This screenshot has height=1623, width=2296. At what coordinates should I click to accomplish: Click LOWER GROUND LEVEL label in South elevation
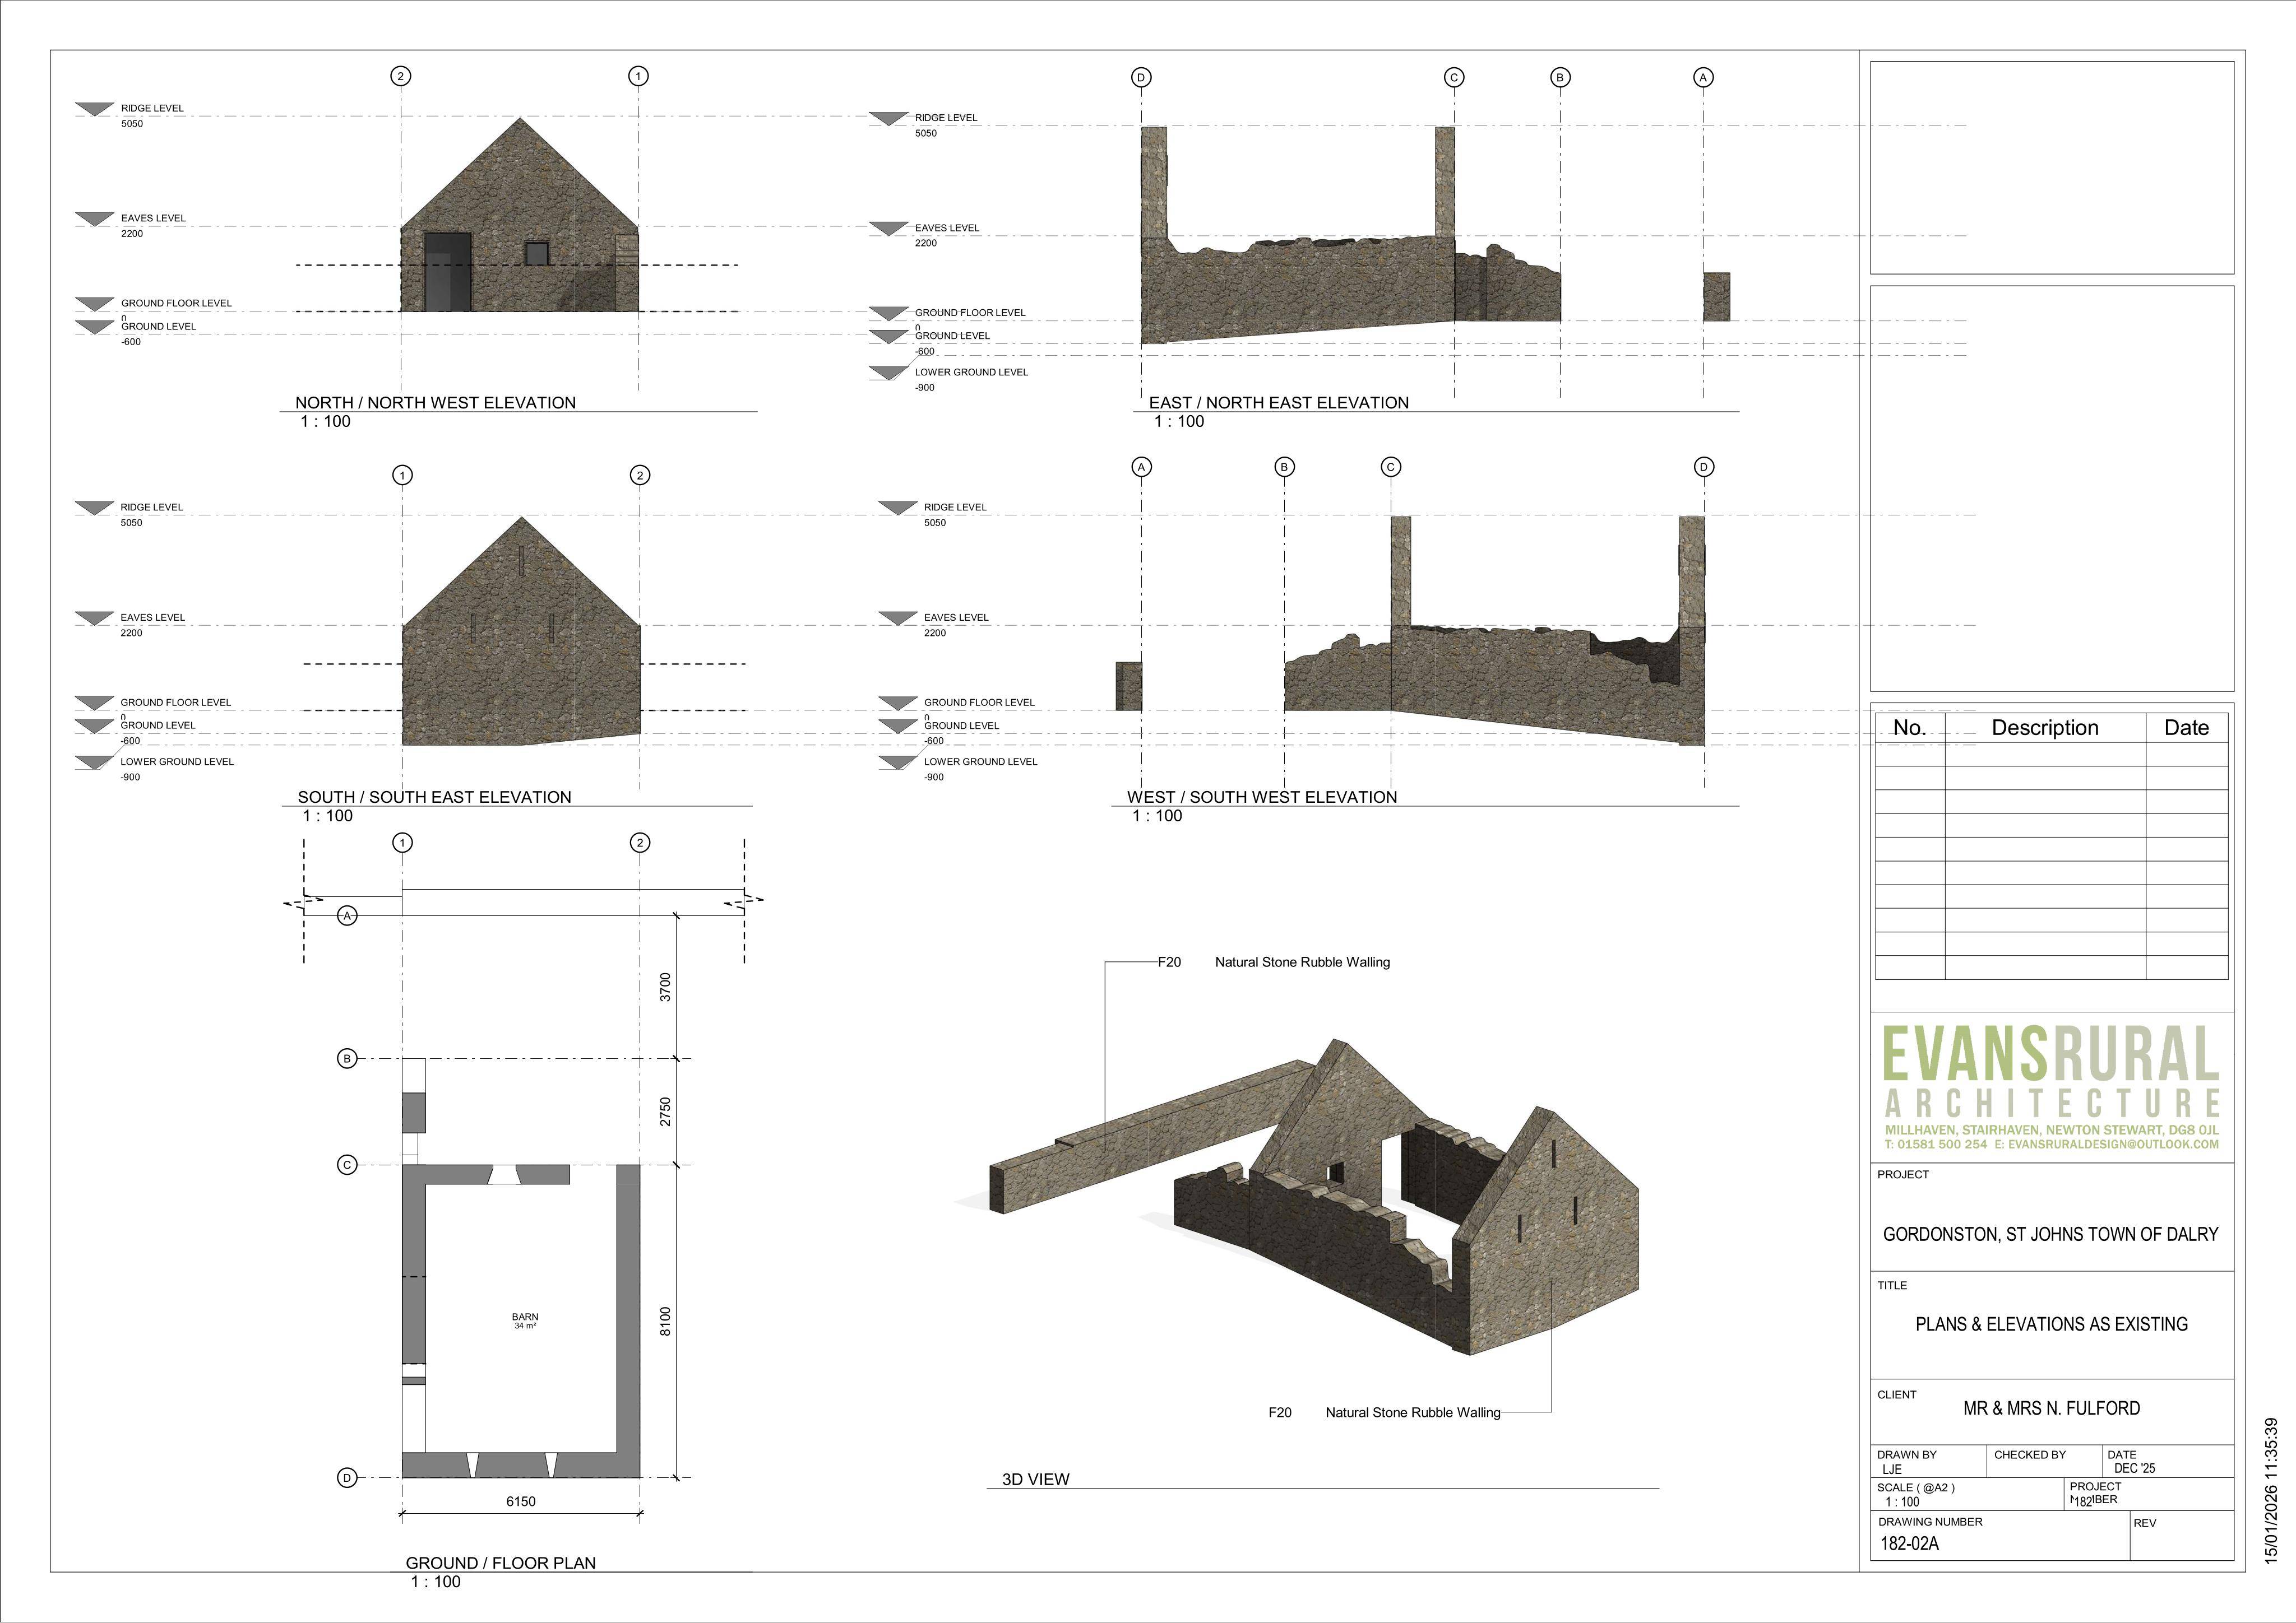click(177, 761)
